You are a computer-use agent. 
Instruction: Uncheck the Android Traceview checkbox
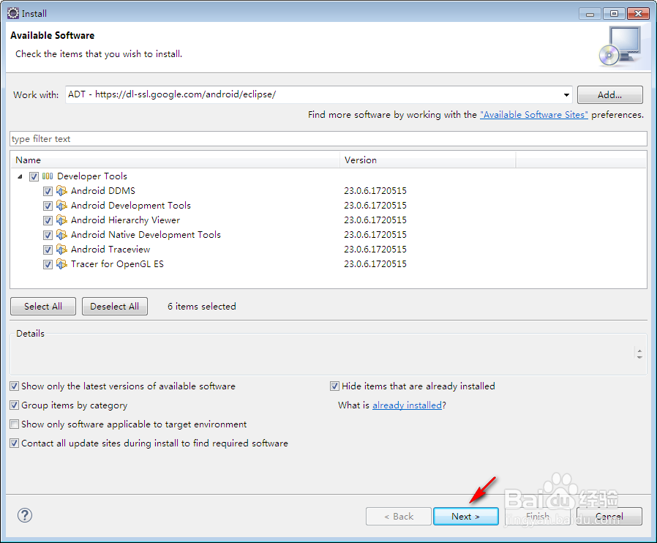(x=48, y=250)
